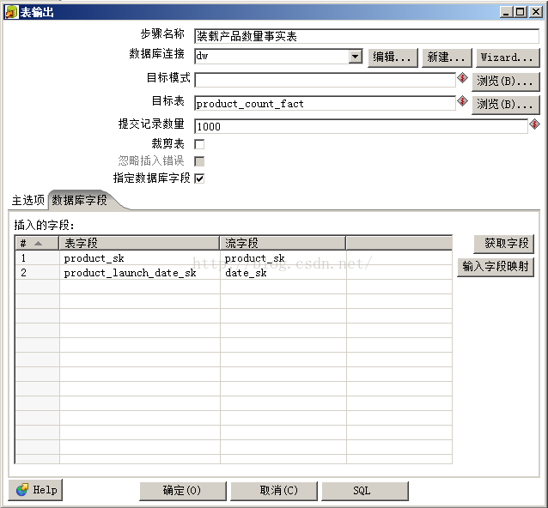Minimize the 表输出 window
The image size is (548, 508).
(x=506, y=12)
